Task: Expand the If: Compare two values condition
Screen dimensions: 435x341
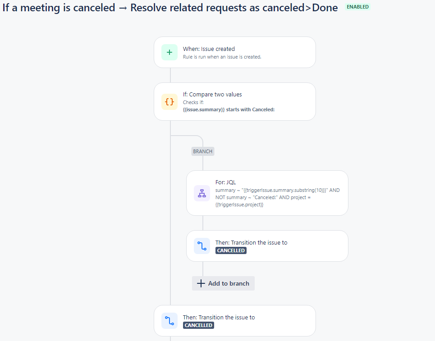Action: point(234,101)
